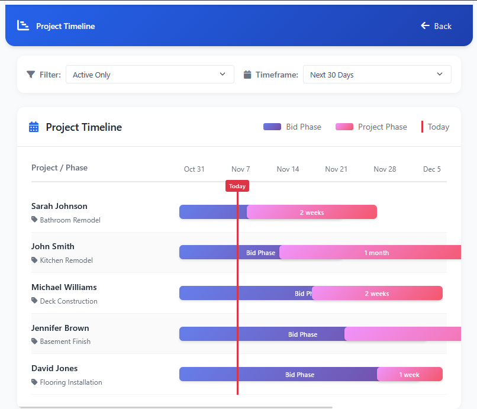The width and height of the screenshot is (477, 409).
Task: Open the Active Only filter dropdown
Action: 150,75
